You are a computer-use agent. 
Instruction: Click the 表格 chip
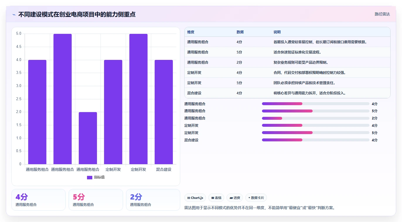click(216, 198)
